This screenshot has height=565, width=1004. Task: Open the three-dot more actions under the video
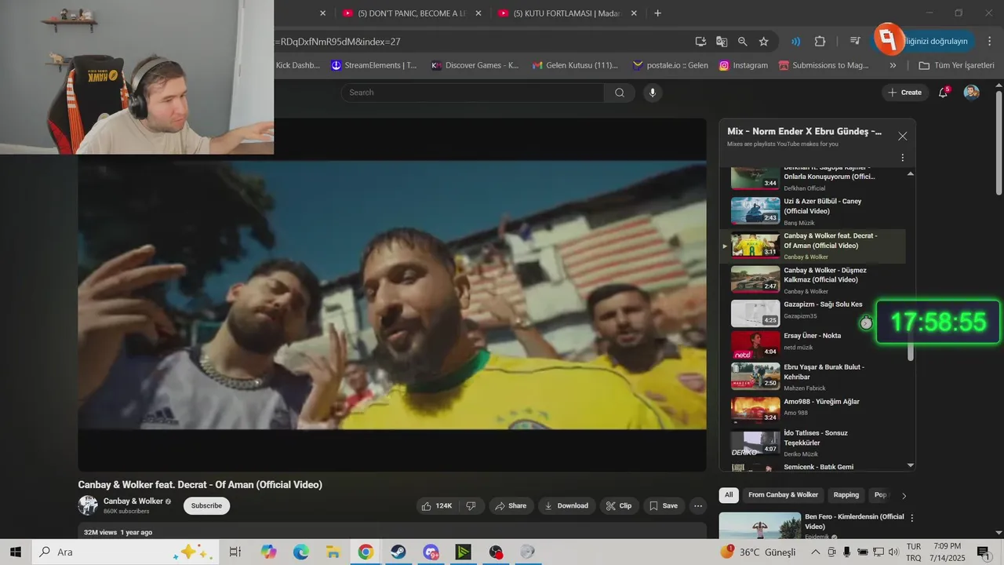697,506
